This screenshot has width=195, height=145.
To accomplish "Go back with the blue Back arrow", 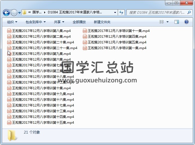I will [x=6, y=13].
